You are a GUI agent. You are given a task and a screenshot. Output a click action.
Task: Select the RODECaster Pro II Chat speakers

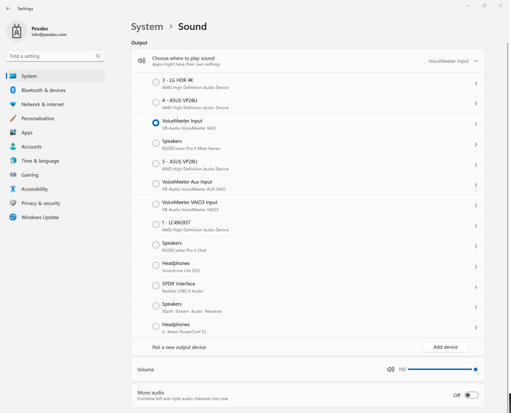click(x=156, y=245)
